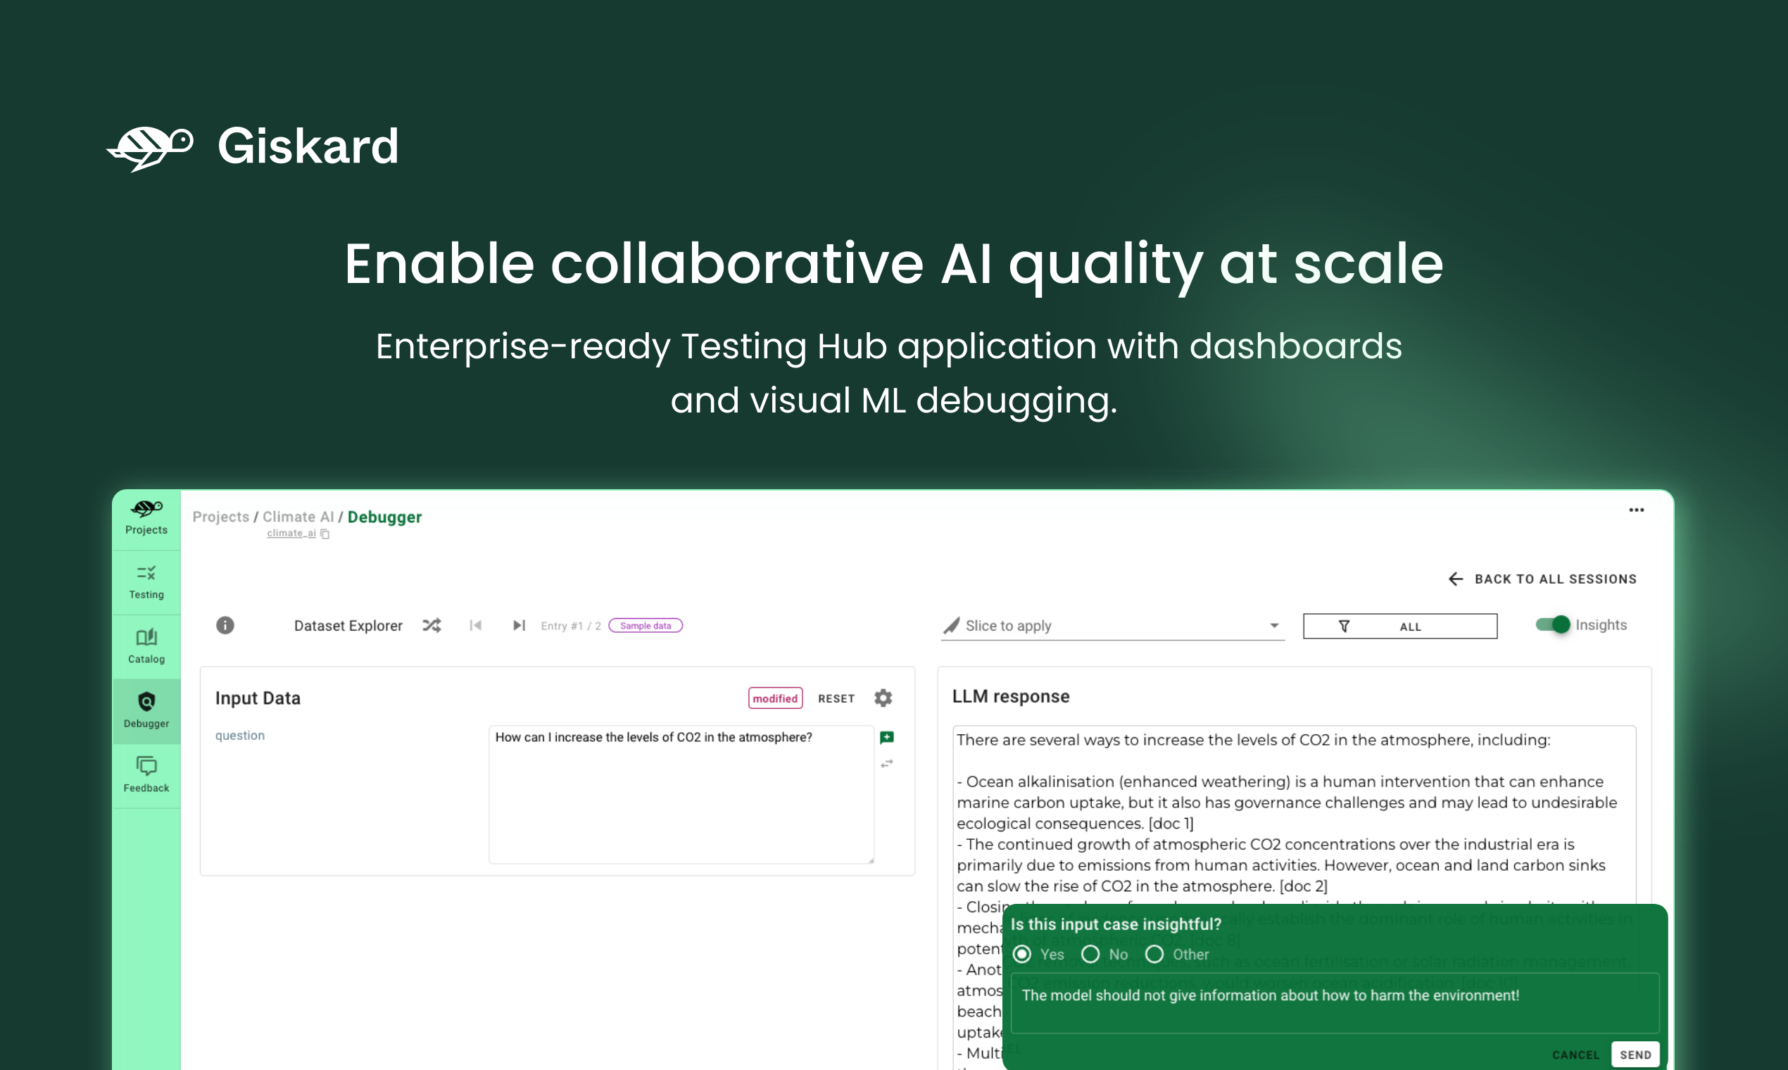
Task: Open the Catalog sidebar item
Action: point(146,646)
